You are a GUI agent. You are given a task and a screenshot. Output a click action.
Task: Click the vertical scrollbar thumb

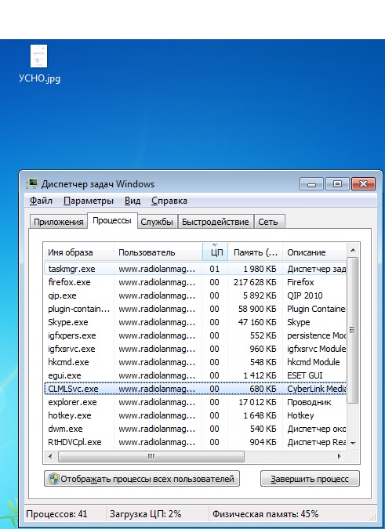353,330
